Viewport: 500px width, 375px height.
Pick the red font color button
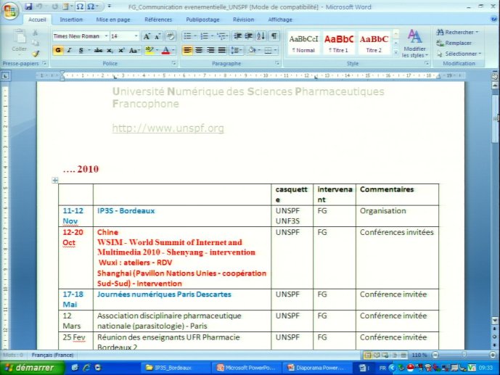165,50
